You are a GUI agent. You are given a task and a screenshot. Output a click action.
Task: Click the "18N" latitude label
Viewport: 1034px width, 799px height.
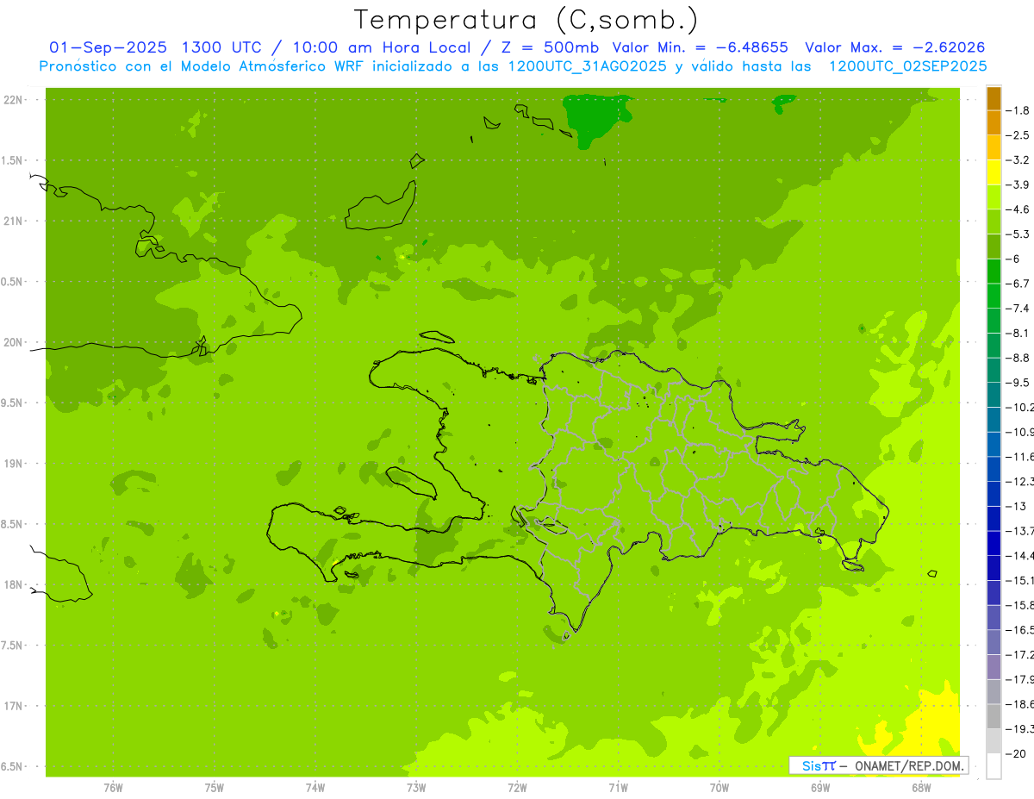12,584
